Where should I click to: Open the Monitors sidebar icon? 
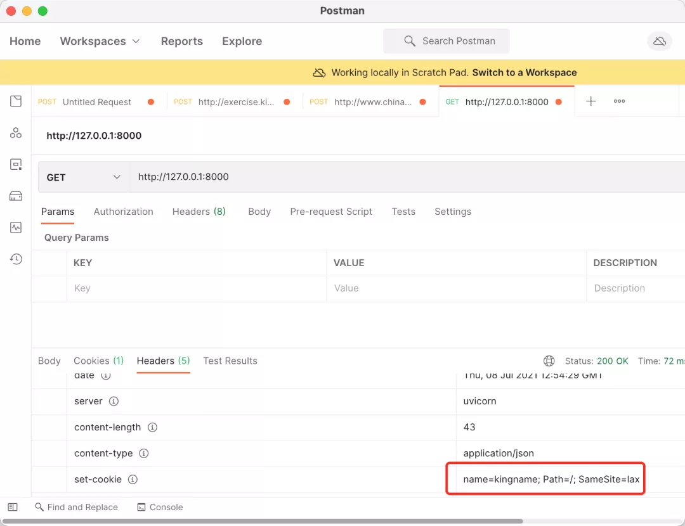[16, 227]
